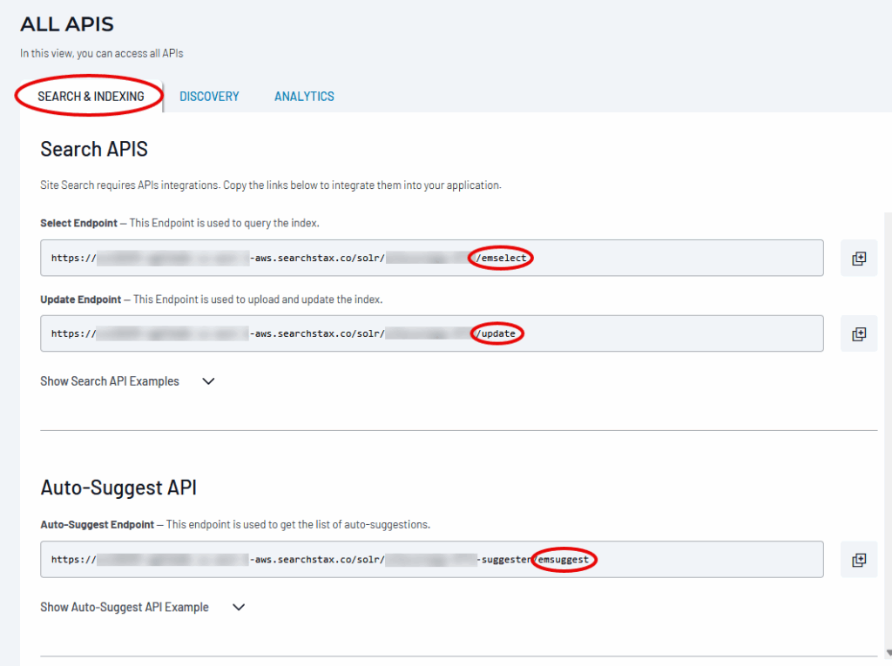The width and height of the screenshot is (892, 666).
Task: Expand Show Auto-Suggest API Example
Action: (125, 608)
